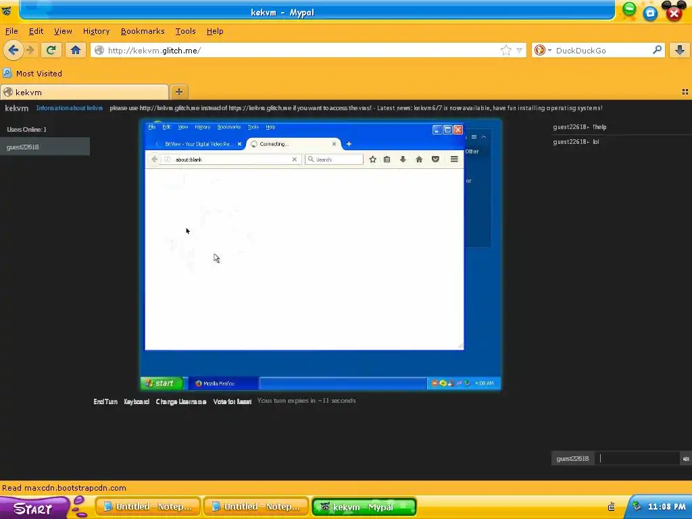Open the Most Visited bookmarks folder

click(32, 73)
